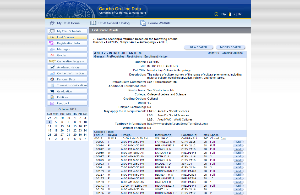Select October 4 in the calendar
This screenshot has width=300, height=195.
[x=49, y=122]
